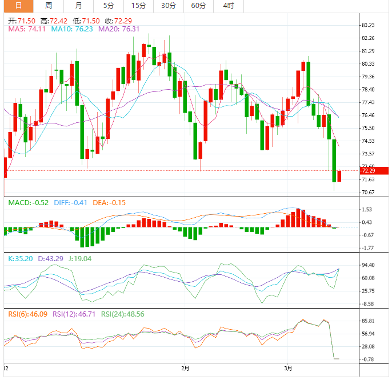The image size is (392, 380).
Task: Click the DEA: -0.15 label
Action: click(x=110, y=203)
